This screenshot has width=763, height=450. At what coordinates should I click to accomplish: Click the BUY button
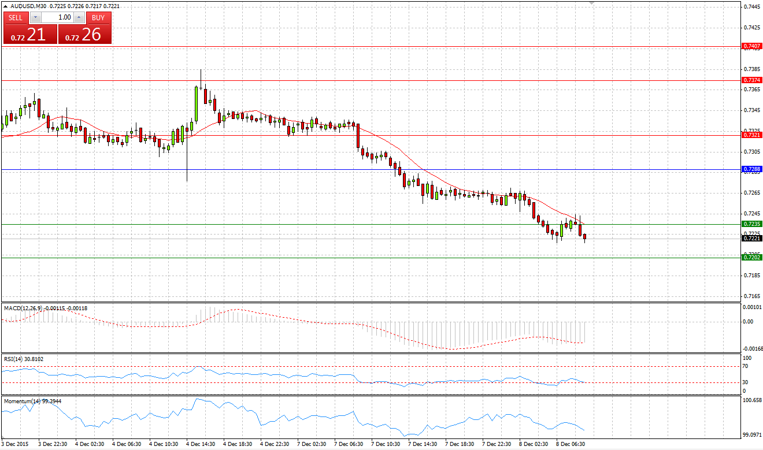[x=98, y=18]
